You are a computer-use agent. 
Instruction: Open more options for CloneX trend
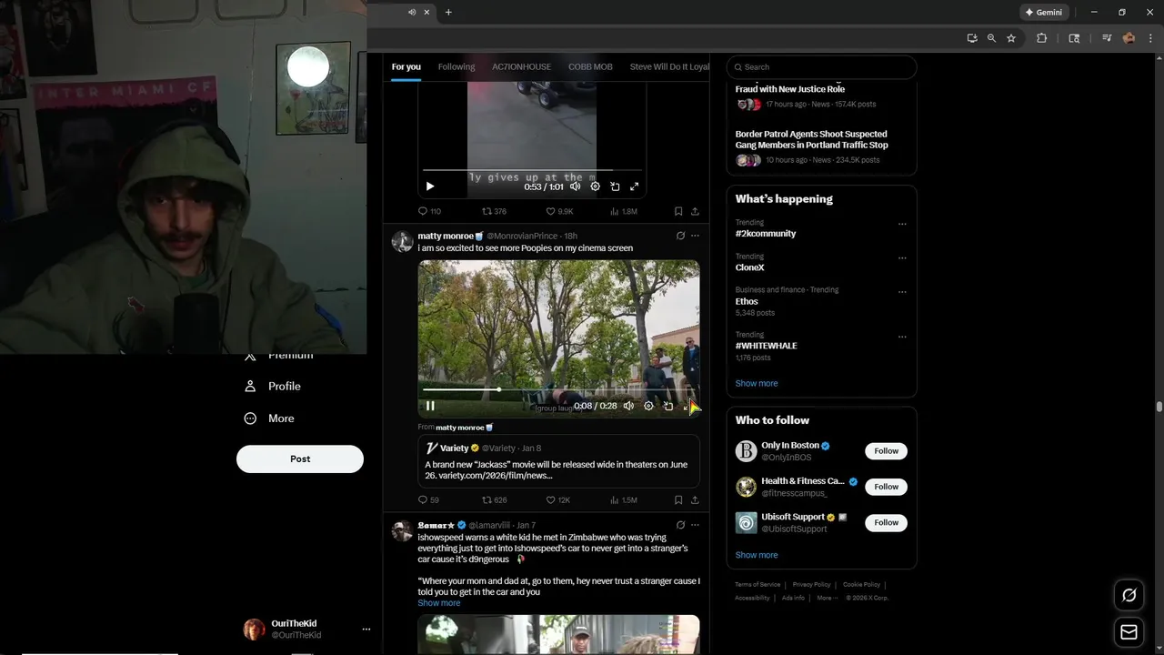point(902,257)
